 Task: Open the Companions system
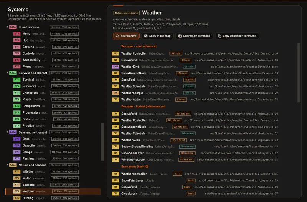click(53, 106)
